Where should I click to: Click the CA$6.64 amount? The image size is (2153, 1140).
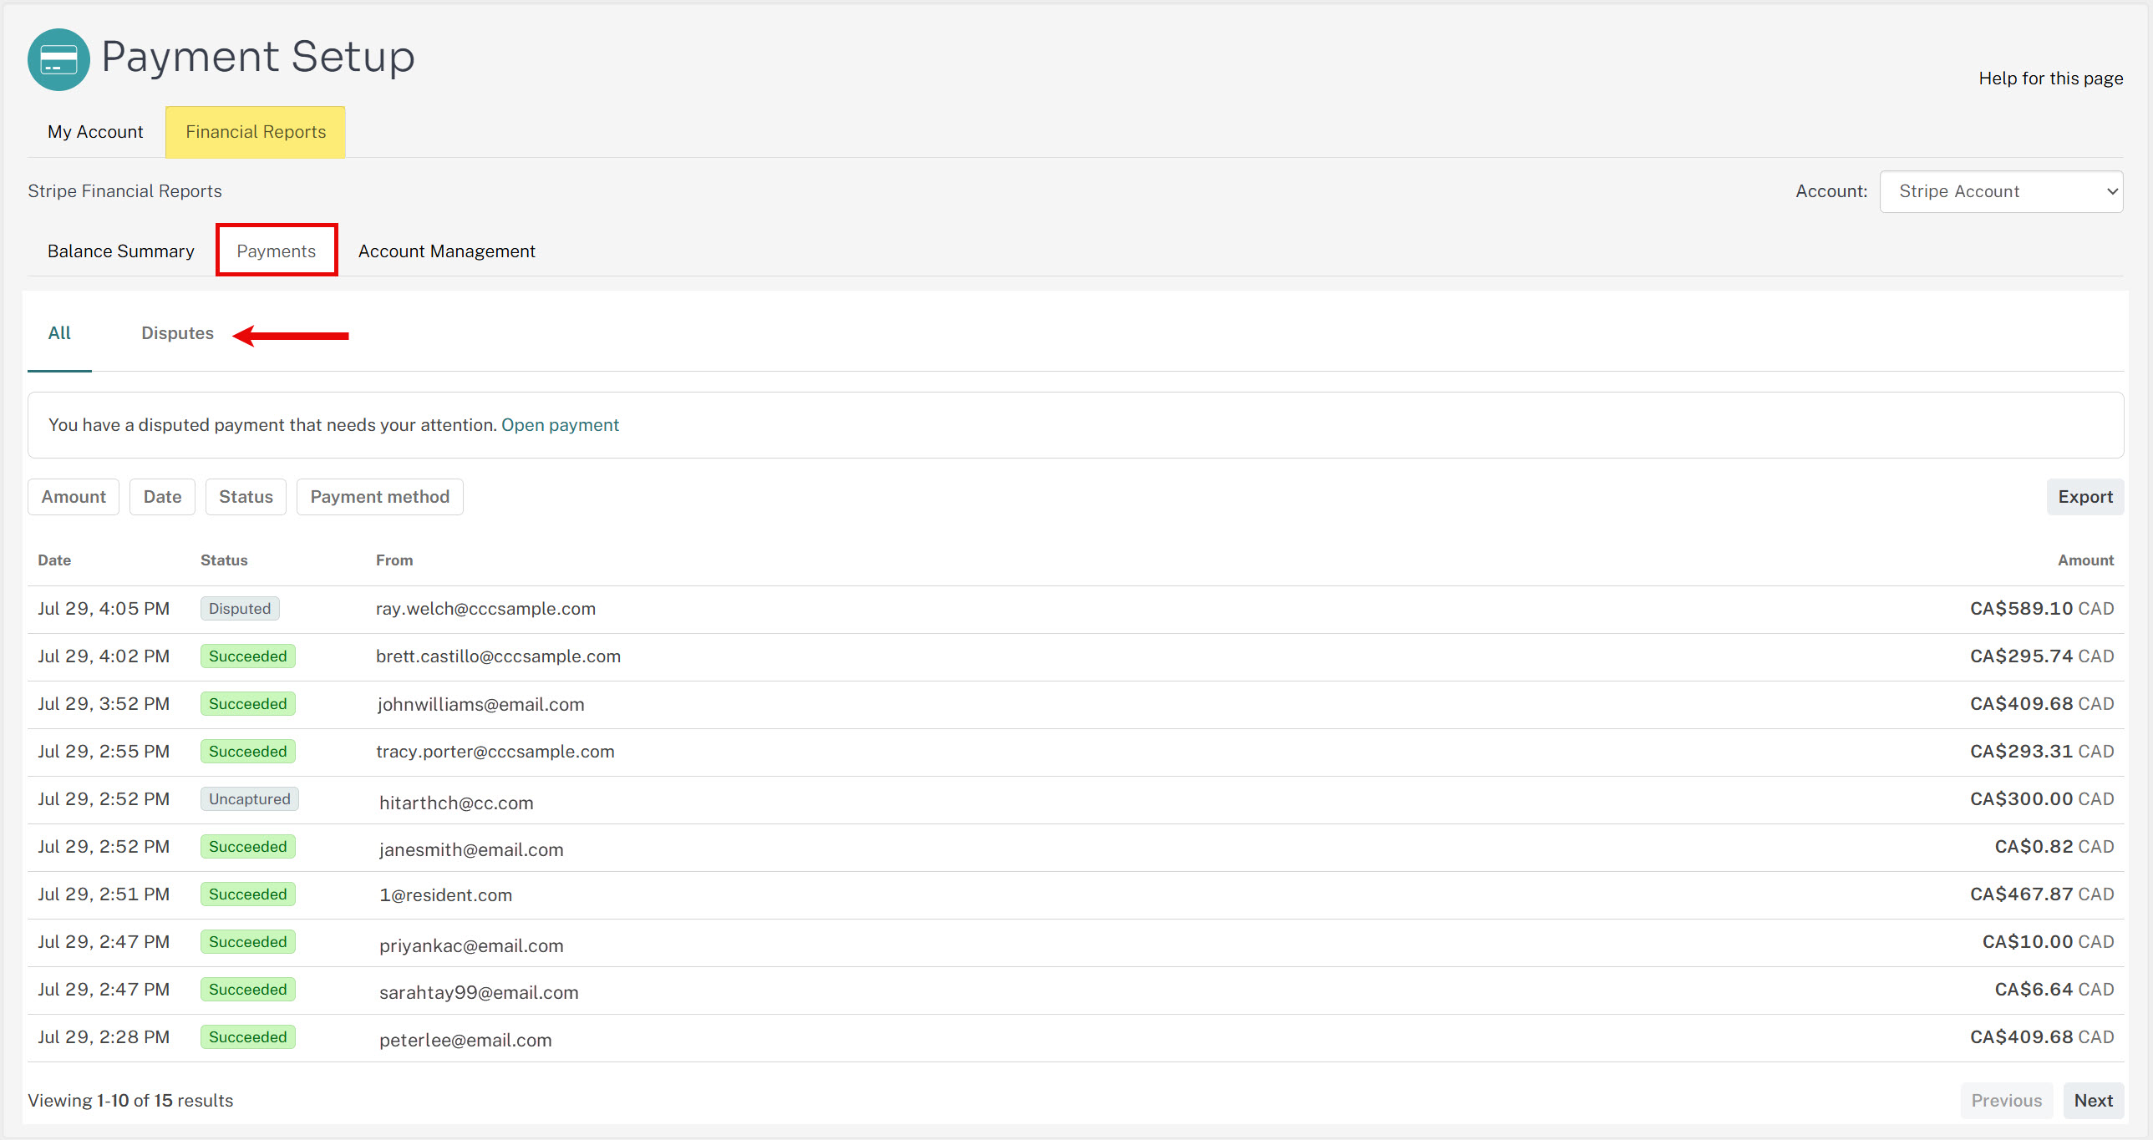[2054, 990]
